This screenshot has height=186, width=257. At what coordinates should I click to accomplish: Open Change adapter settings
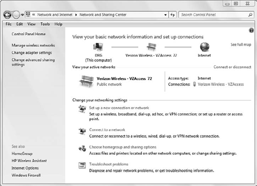click(32, 52)
